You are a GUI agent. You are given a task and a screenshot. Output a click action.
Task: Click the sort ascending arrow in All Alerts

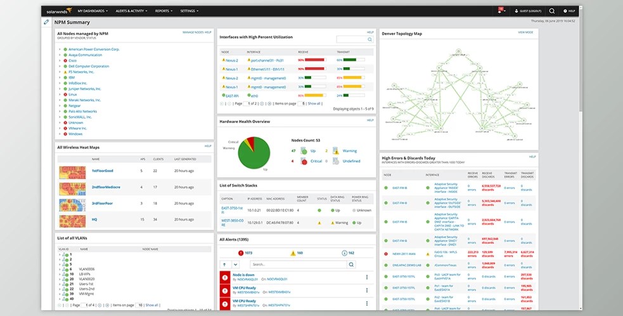point(224,264)
